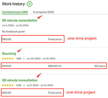The width and height of the screenshot is (108, 98).
Task: Click the $20.00 /hr rate text
Action: tap(55, 66)
